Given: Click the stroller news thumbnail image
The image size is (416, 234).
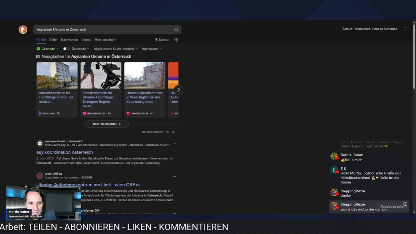Looking at the screenshot, I should (101, 75).
